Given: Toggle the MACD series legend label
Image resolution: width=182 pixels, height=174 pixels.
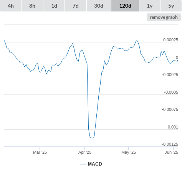Looking at the screenshot, I should (95, 164).
